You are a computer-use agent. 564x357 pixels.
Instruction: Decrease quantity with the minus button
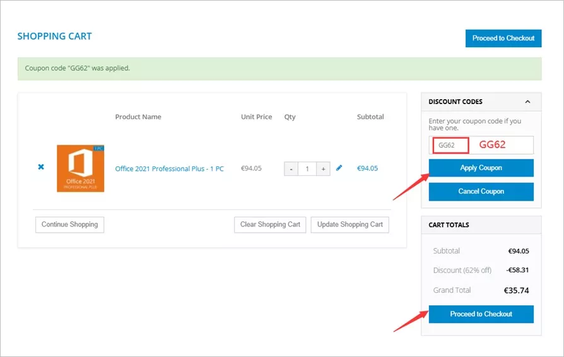coord(291,169)
